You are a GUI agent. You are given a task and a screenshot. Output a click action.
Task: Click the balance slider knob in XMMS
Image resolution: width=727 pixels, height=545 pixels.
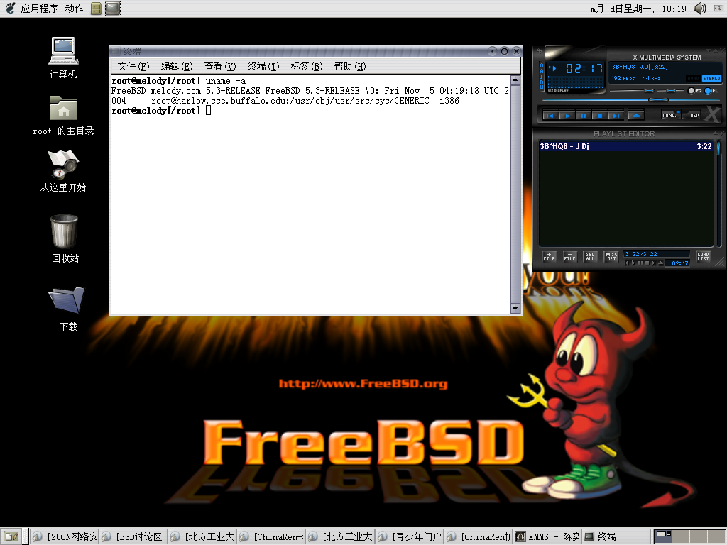point(670,90)
